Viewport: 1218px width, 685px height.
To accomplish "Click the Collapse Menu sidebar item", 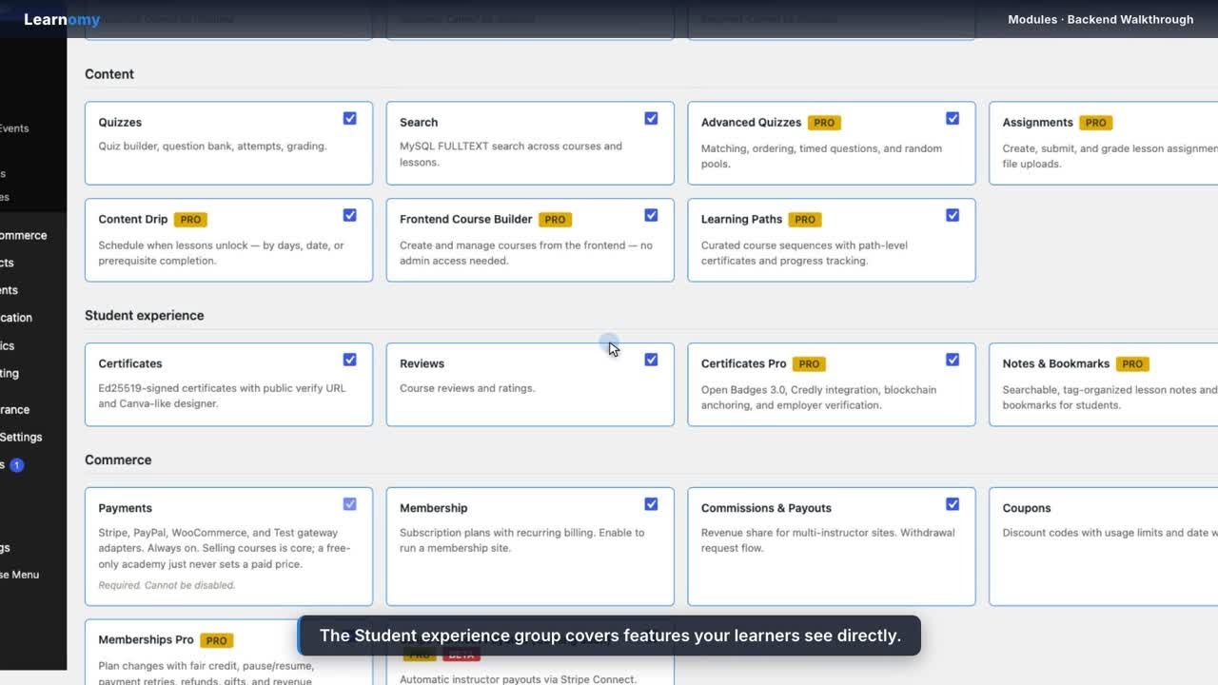I will [19, 575].
